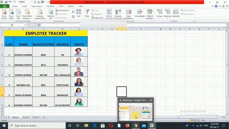
Task: Click the taskbar search box
Action: (37, 125)
